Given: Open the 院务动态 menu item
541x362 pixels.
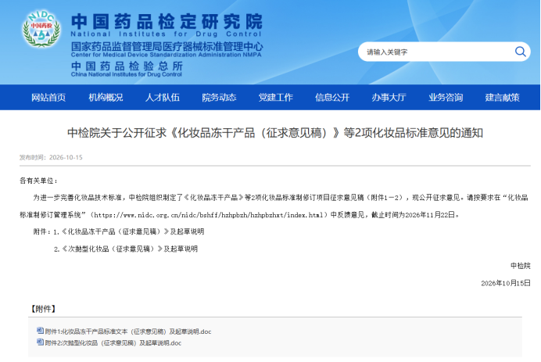Looking at the screenshot, I should coord(219,97).
